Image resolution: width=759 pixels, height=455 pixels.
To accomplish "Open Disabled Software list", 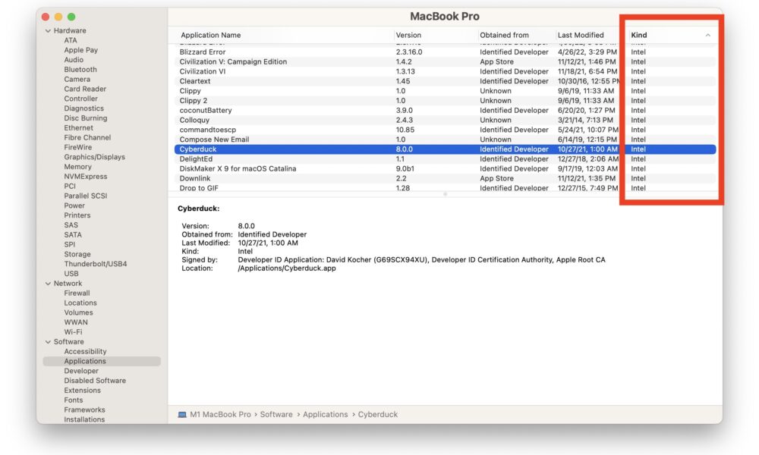I will pyautogui.click(x=95, y=381).
